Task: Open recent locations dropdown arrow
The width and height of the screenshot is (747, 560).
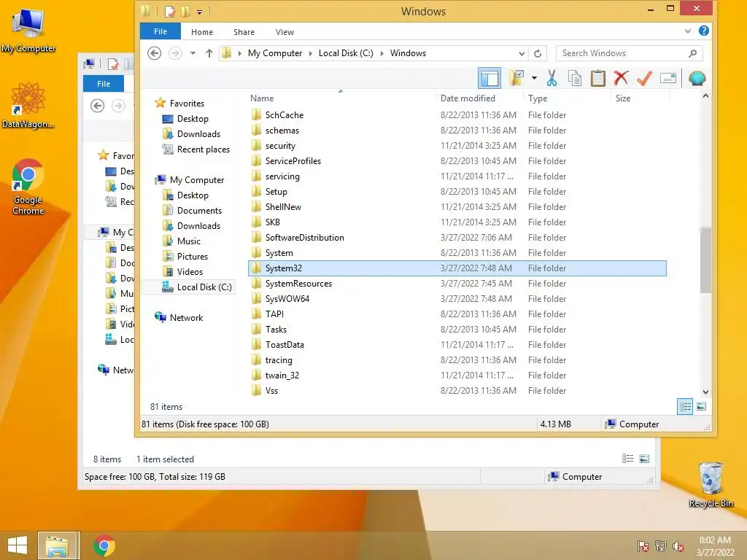Action: pyautogui.click(x=193, y=53)
